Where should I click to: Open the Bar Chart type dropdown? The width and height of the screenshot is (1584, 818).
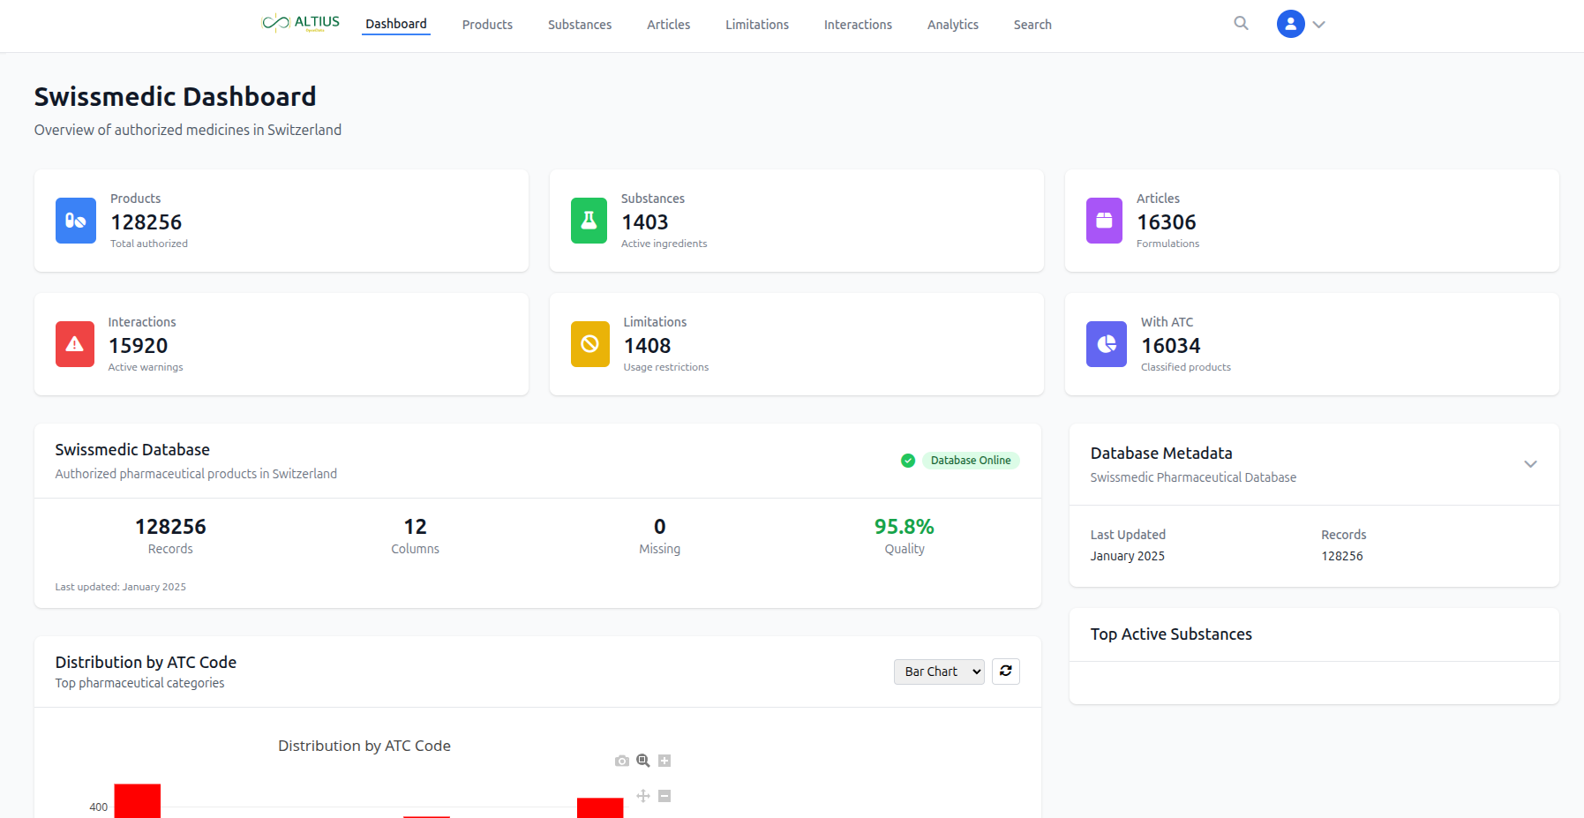tap(938, 672)
